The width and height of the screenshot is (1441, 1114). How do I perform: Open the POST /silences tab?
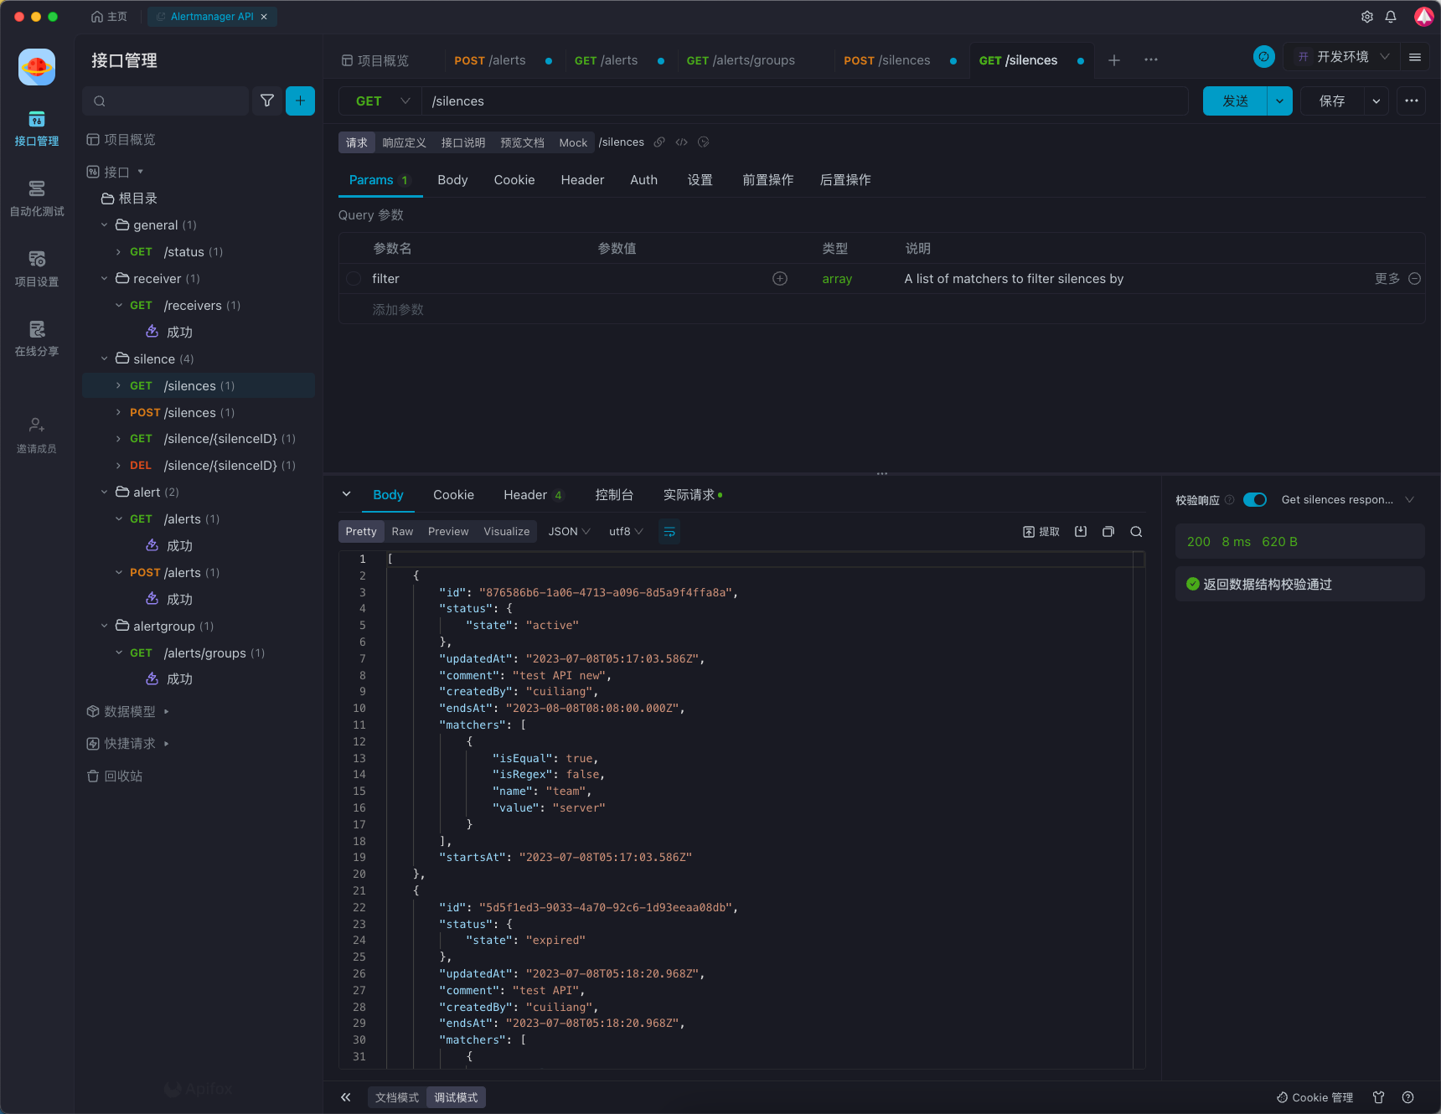coord(886,60)
